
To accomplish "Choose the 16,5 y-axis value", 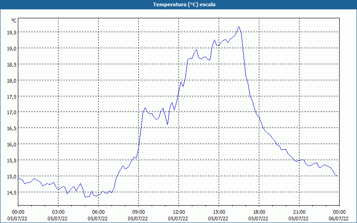I will 12,128.
